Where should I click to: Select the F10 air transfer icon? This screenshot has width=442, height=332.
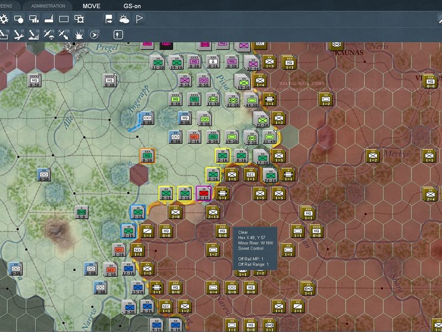coord(64,35)
